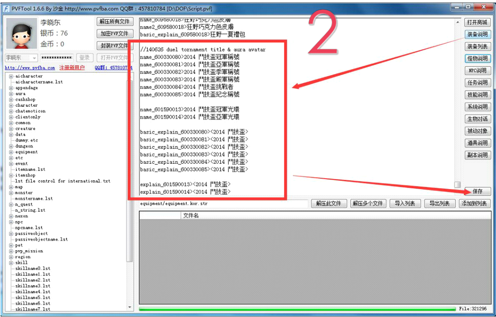Expand the equipment folder node

coord(11,152)
